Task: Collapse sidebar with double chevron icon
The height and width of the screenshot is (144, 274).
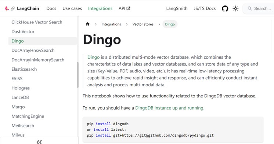Action: [x=39, y=142]
